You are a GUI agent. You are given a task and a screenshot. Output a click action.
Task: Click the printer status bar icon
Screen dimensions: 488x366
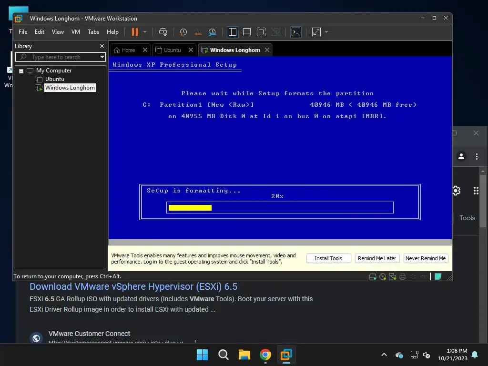point(403,276)
